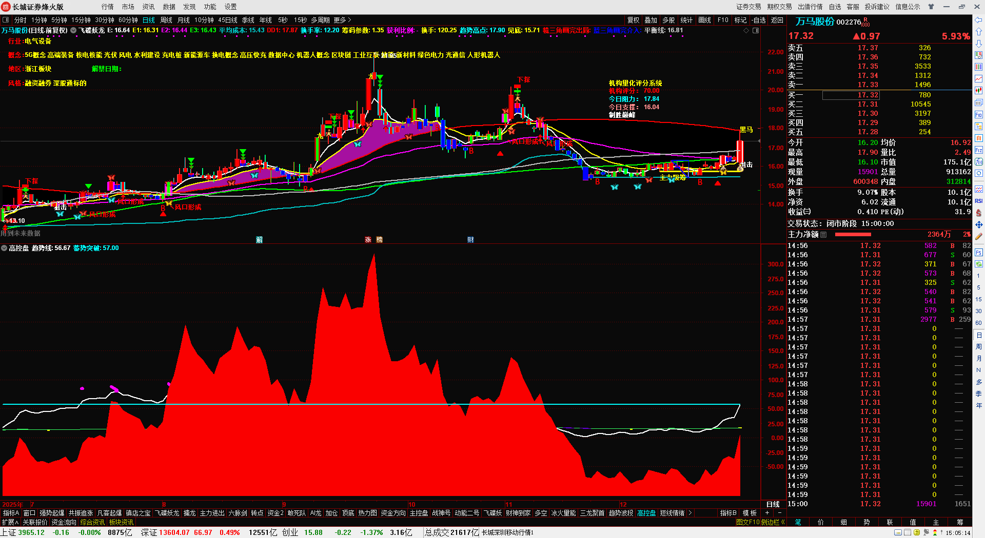This screenshot has height=538, width=985.
Task: Toggle the panel layout icon above chart
Action: point(756,31)
